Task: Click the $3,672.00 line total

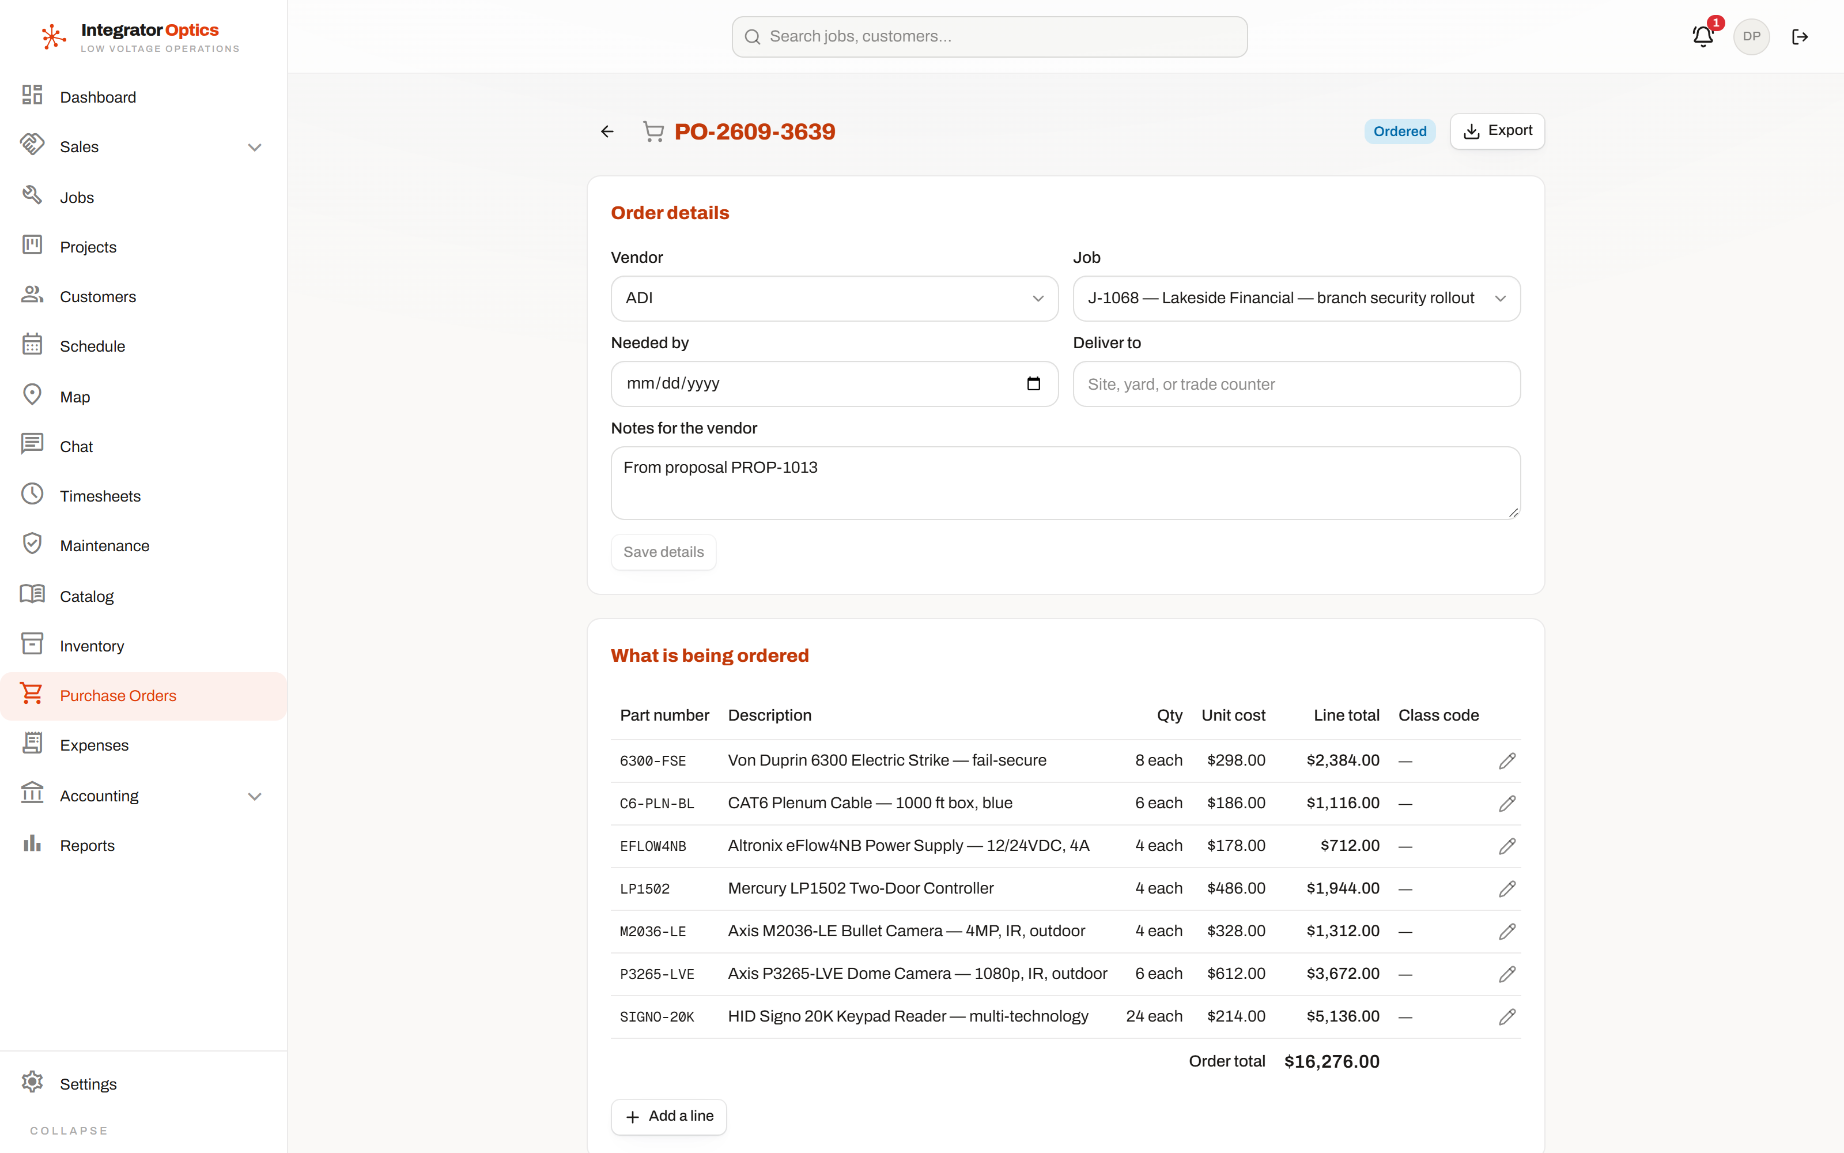Action: click(x=1343, y=974)
